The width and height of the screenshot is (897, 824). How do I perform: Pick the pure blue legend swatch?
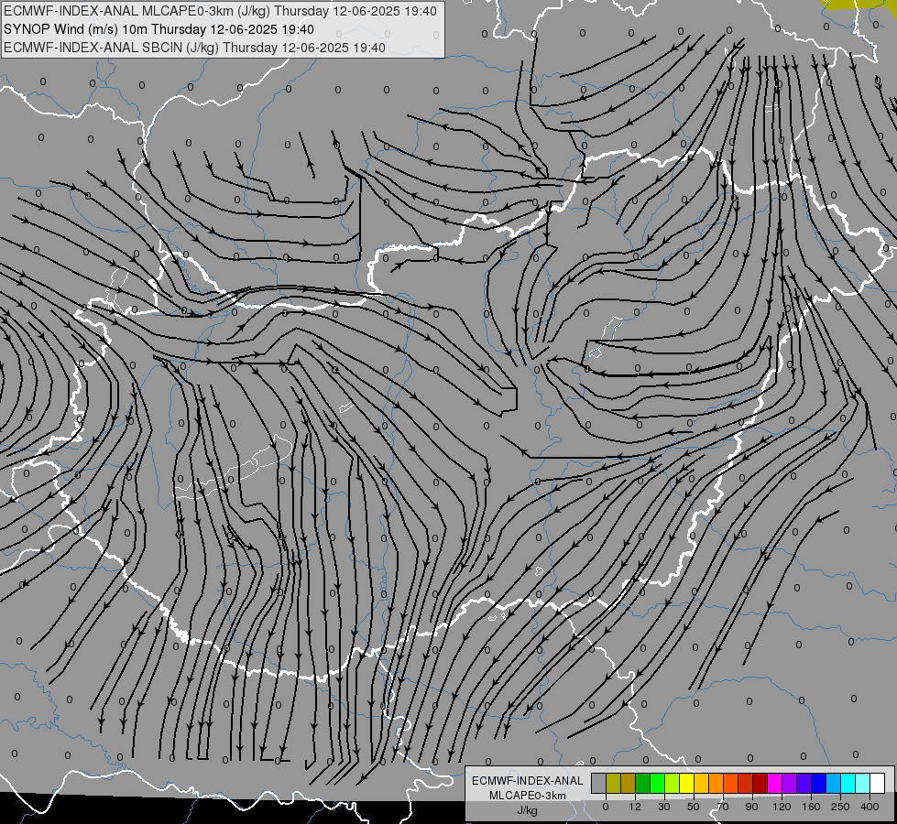click(818, 783)
